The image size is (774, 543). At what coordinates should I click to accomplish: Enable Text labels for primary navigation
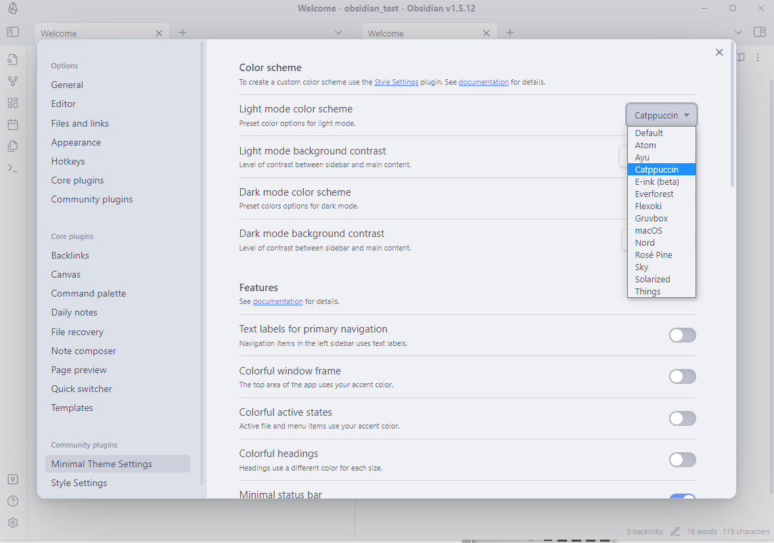682,335
